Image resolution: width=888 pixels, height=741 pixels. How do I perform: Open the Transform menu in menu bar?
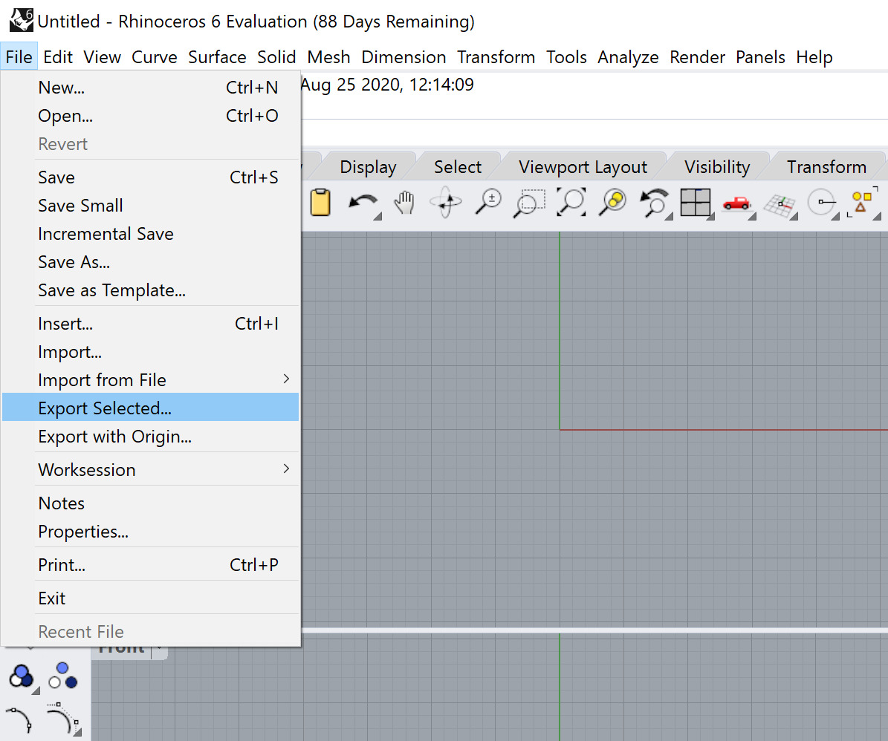tap(496, 57)
